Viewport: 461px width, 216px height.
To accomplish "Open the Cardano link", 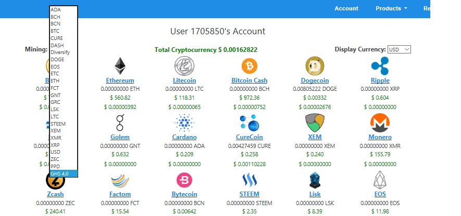I will click(184, 137).
